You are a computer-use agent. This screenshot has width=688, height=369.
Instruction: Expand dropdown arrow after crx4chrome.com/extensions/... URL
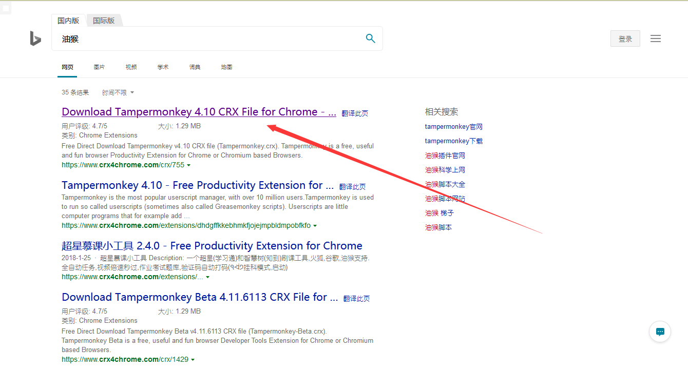207,277
